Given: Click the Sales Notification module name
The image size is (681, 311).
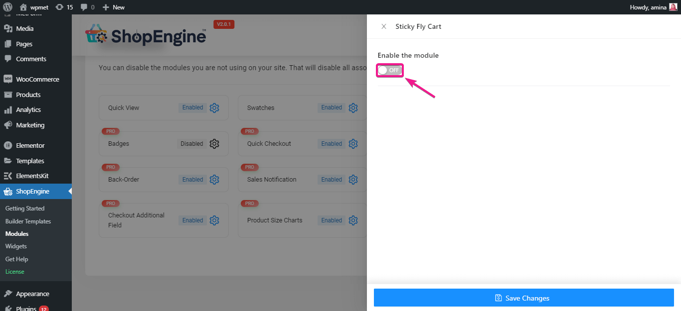Looking at the screenshot, I should coord(272,180).
